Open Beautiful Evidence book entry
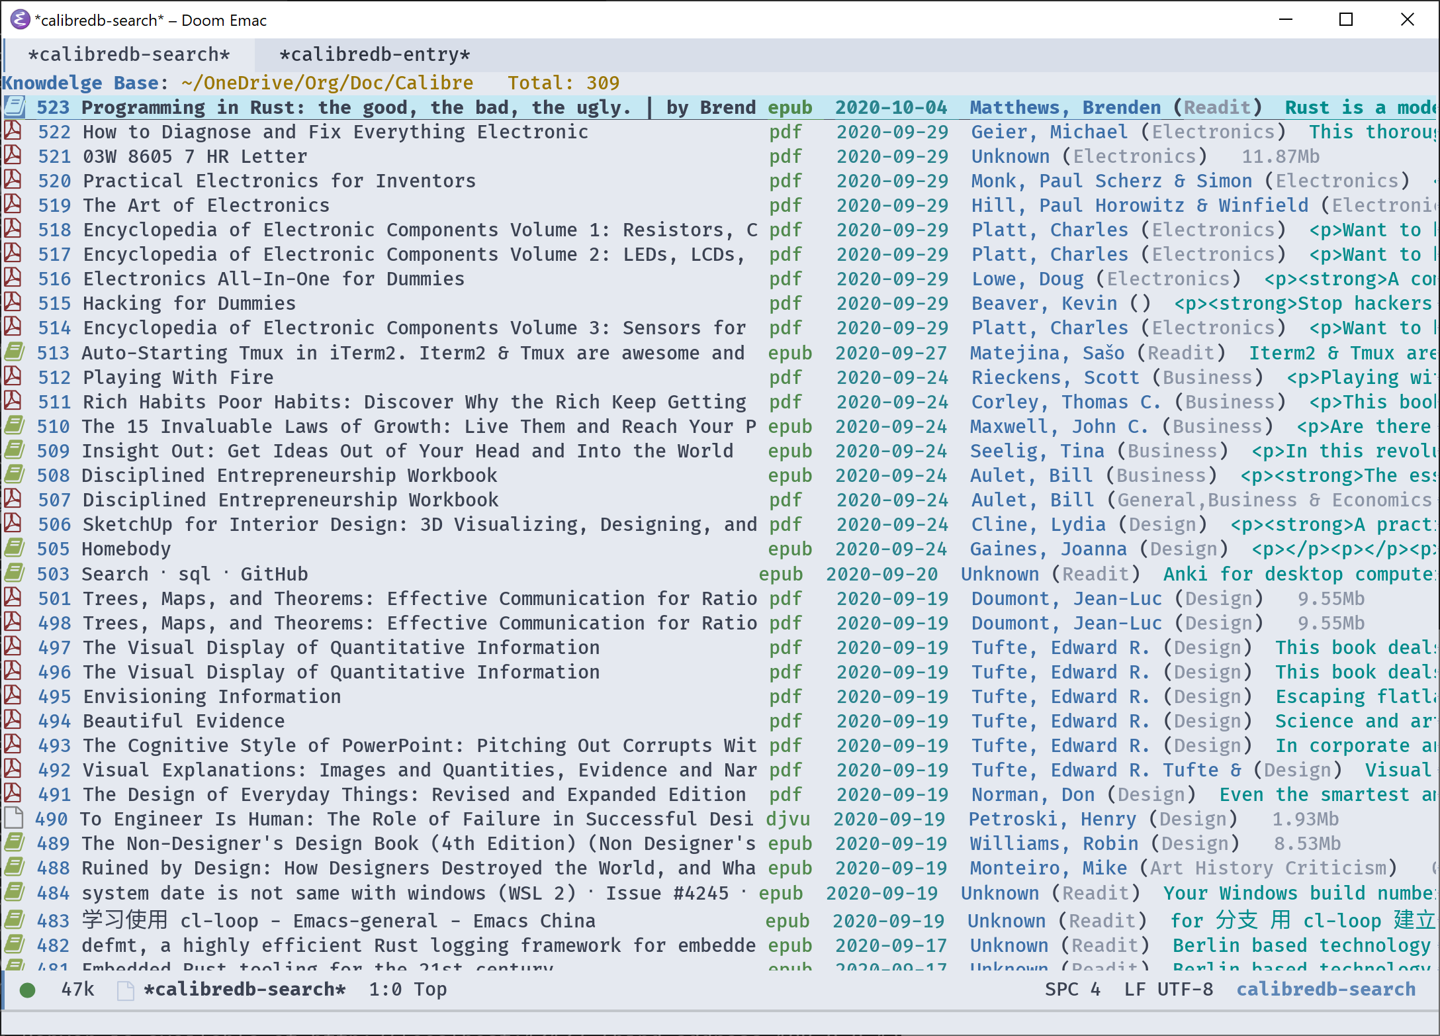This screenshot has width=1440, height=1036. click(x=183, y=721)
